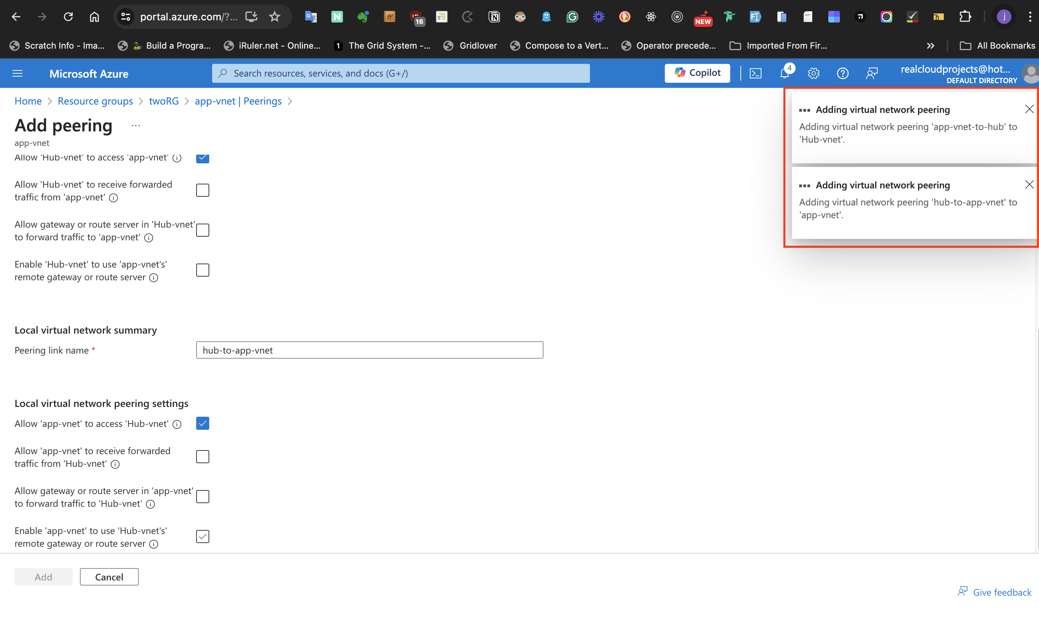The image size is (1039, 620).
Task: Open the notifications bell showing 4 alerts
Action: coord(784,73)
